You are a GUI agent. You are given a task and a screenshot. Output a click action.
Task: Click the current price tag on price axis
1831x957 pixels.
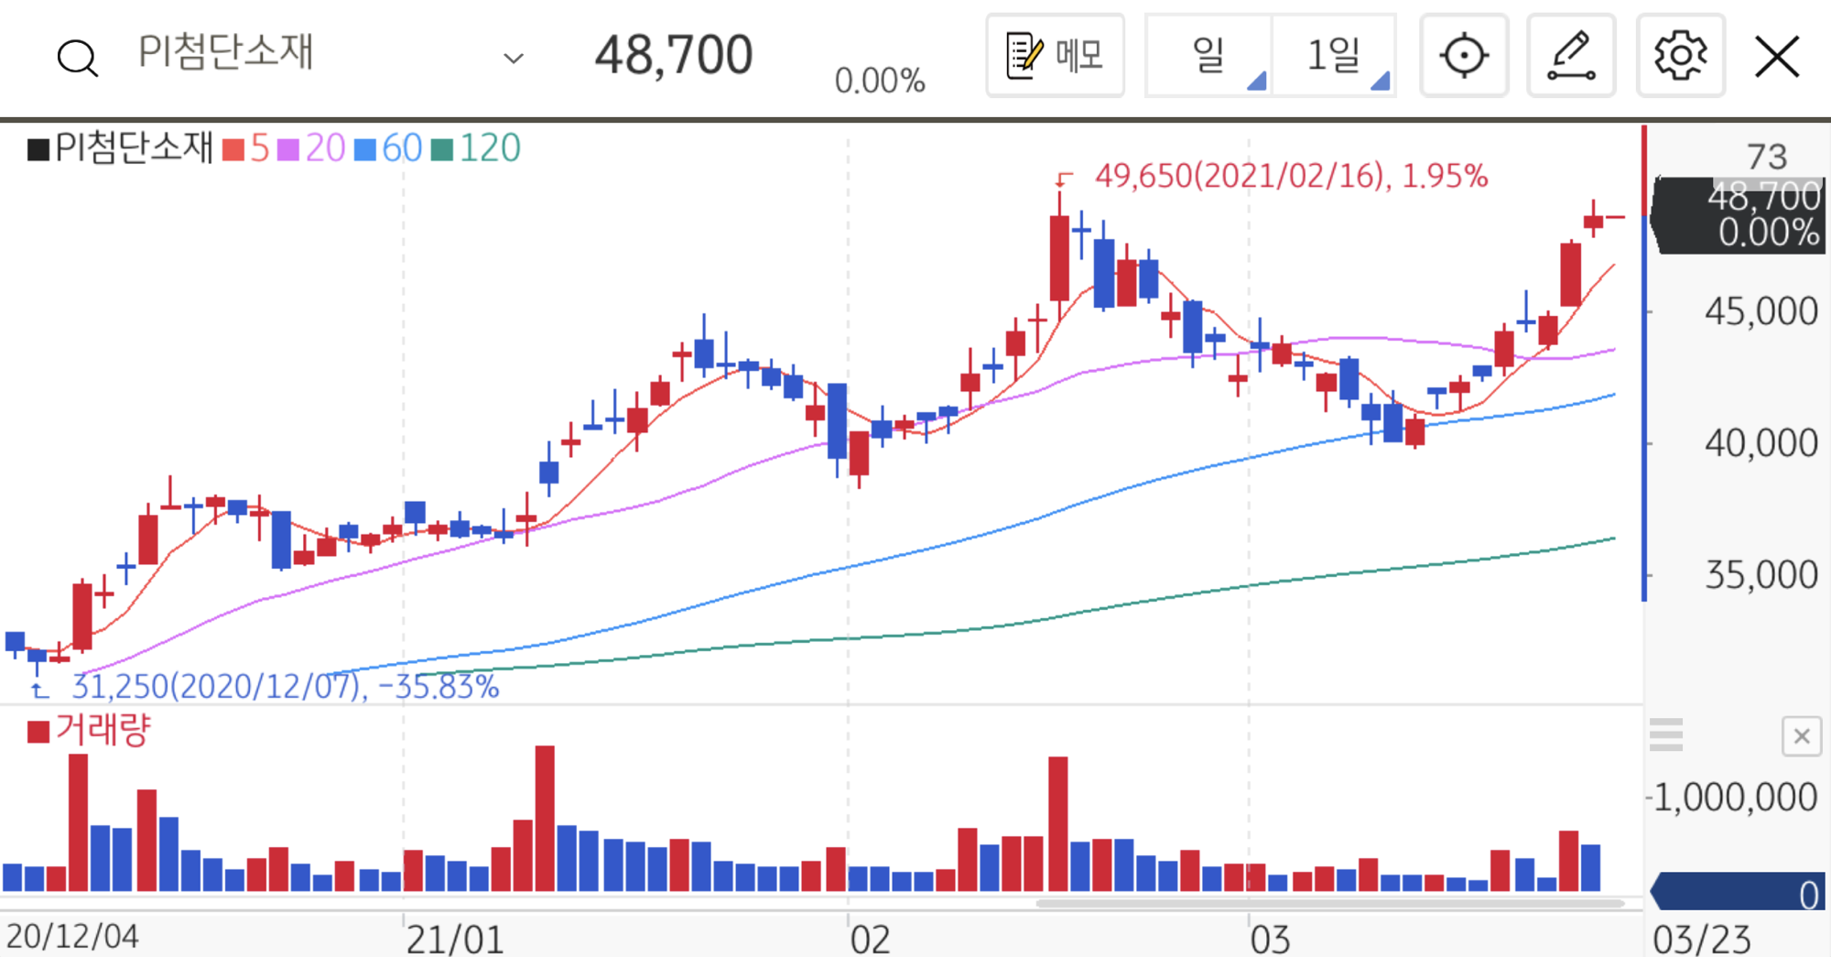coord(1739,215)
